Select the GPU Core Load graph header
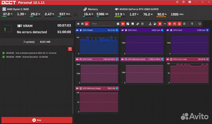The width and height of the screenshot is (212, 124). tap(188, 59)
